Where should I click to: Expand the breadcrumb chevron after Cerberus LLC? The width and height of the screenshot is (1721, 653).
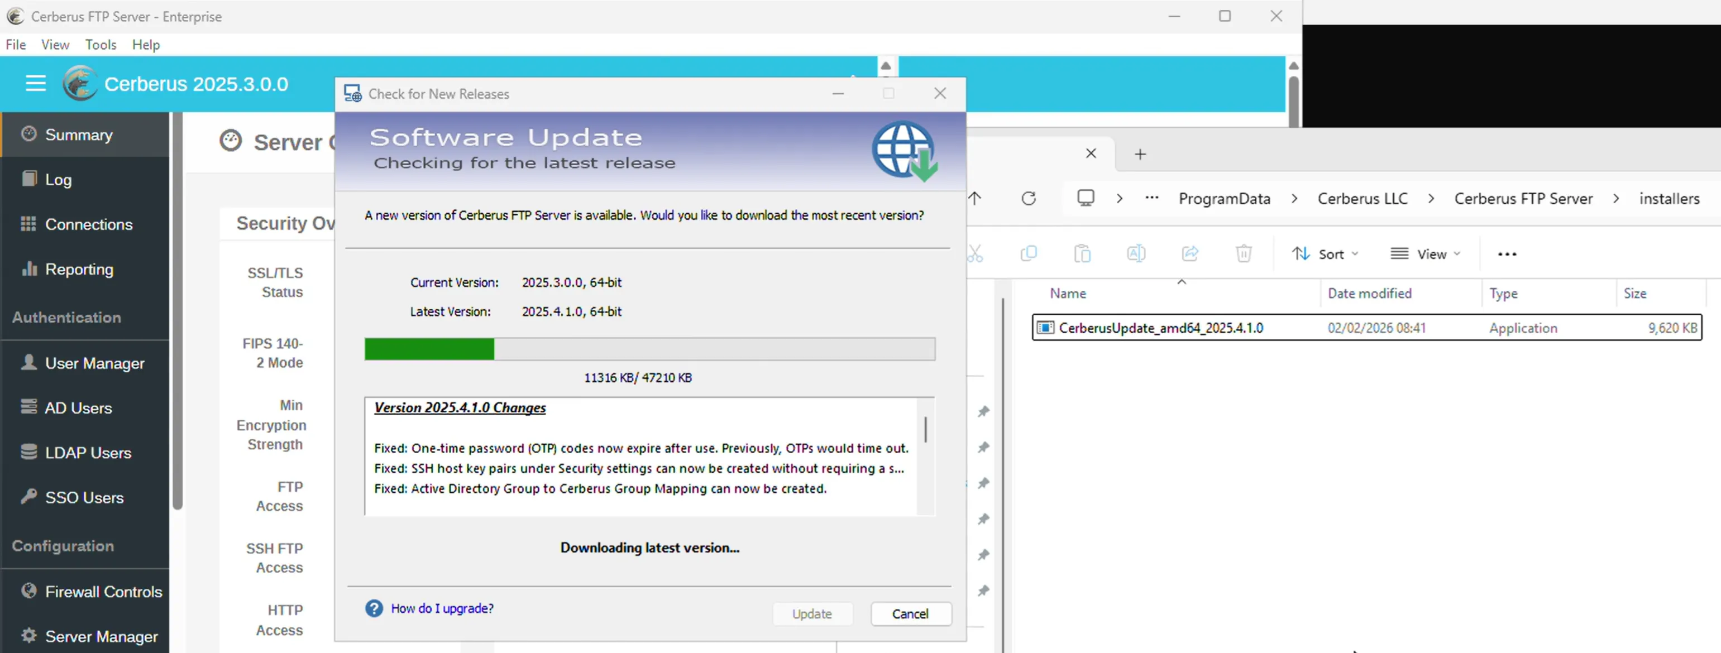pos(1431,198)
